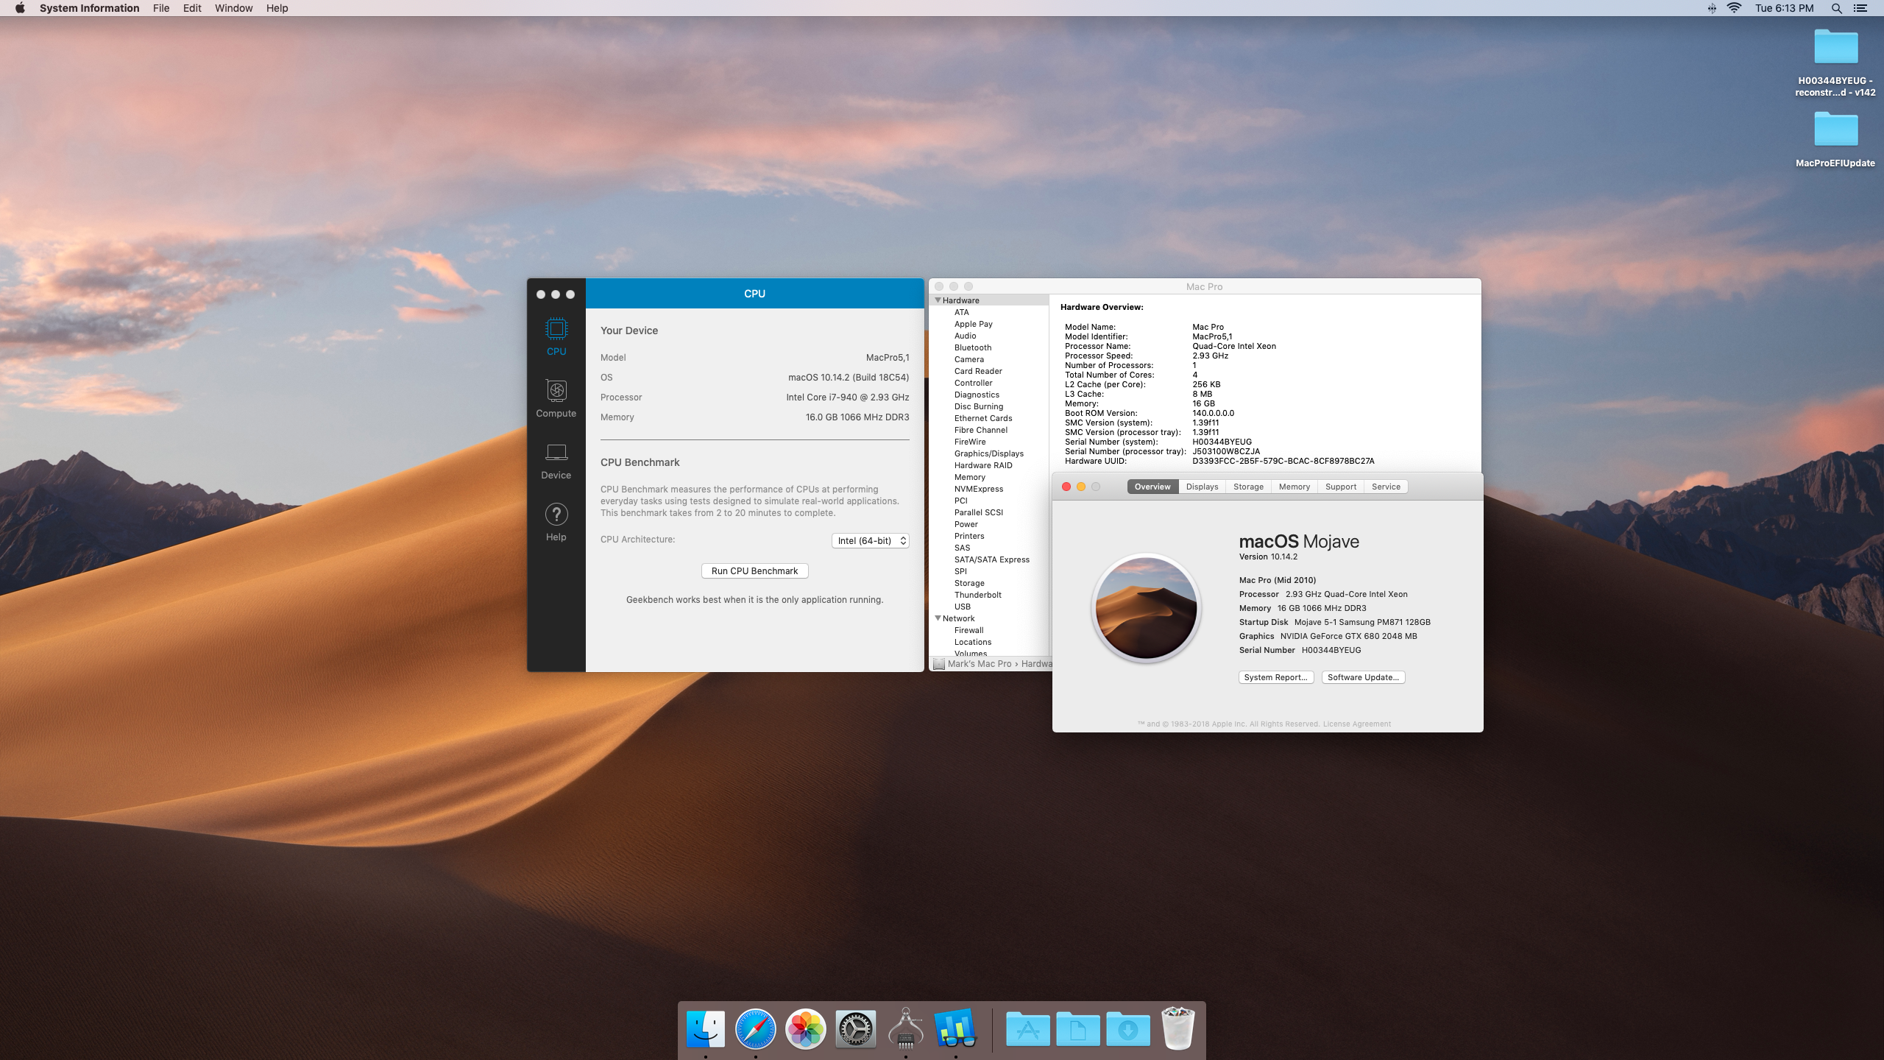Select FireWire in the sidebar
This screenshot has height=1060, width=1884.
coord(969,442)
